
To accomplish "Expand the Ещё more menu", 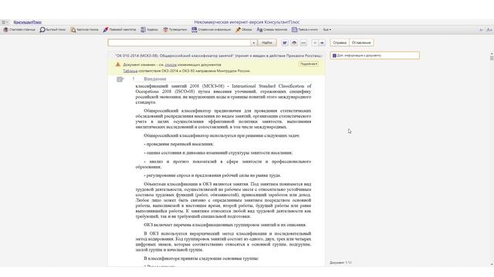I will [x=327, y=29].
